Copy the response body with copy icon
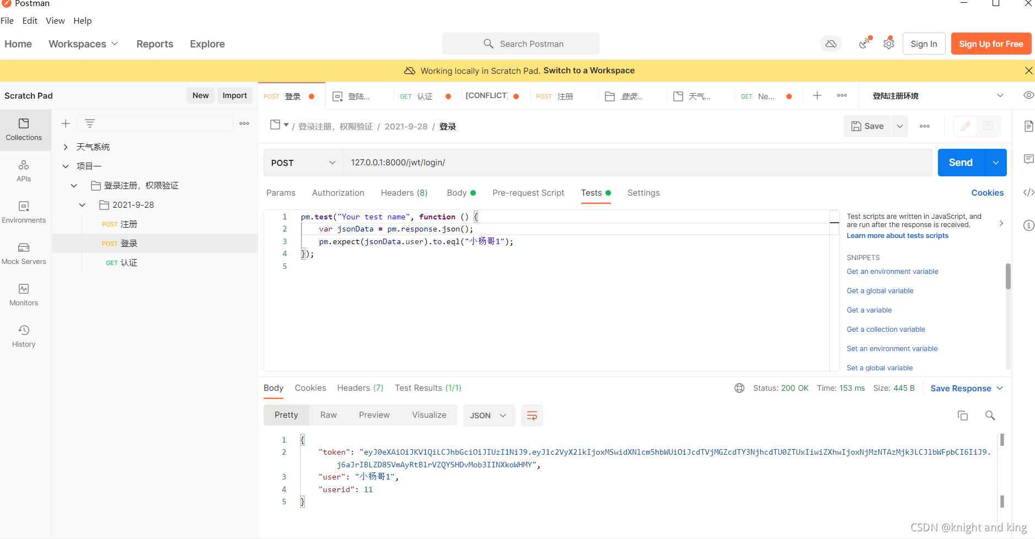The width and height of the screenshot is (1035, 539). pyautogui.click(x=963, y=416)
